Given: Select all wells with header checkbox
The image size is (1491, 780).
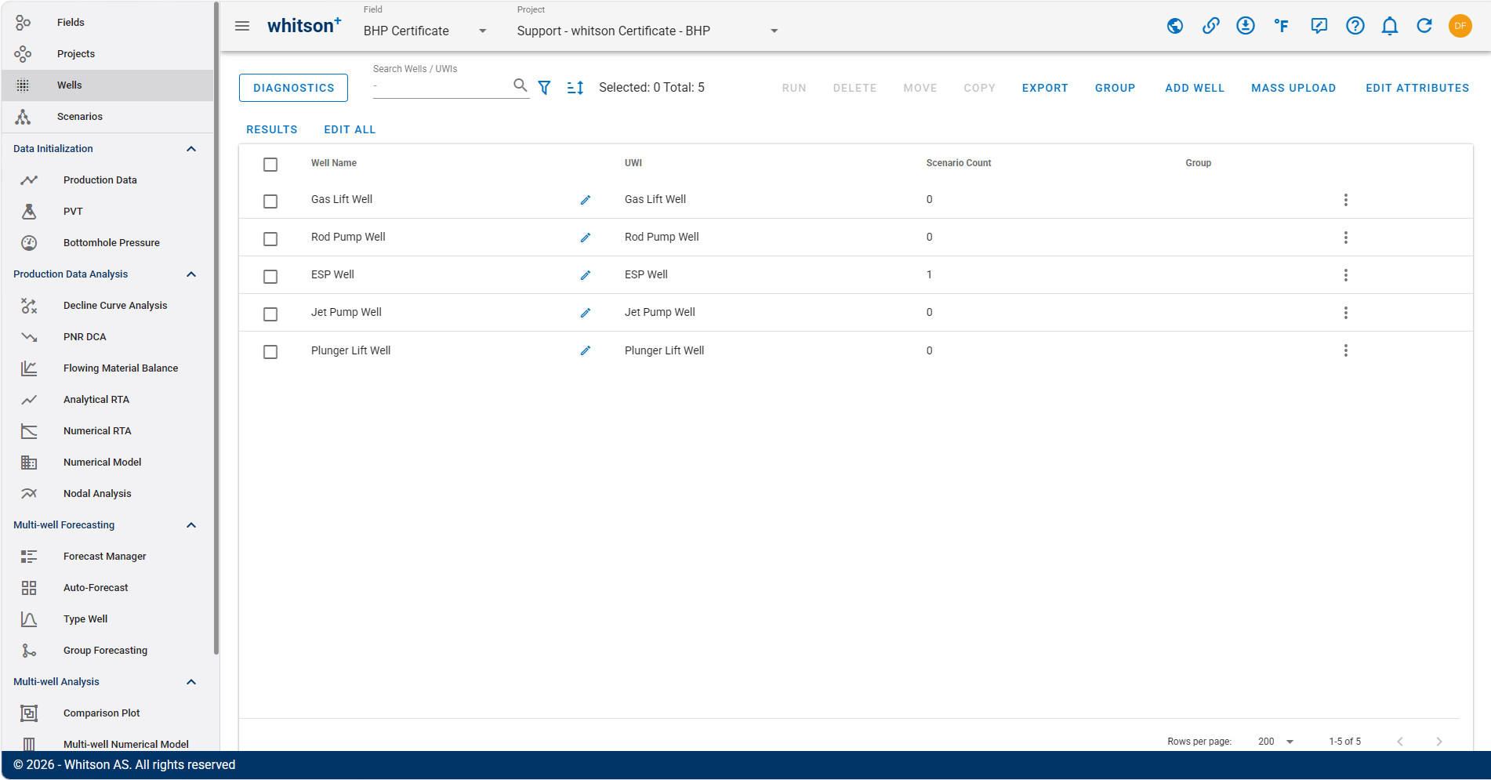Looking at the screenshot, I should 270,165.
